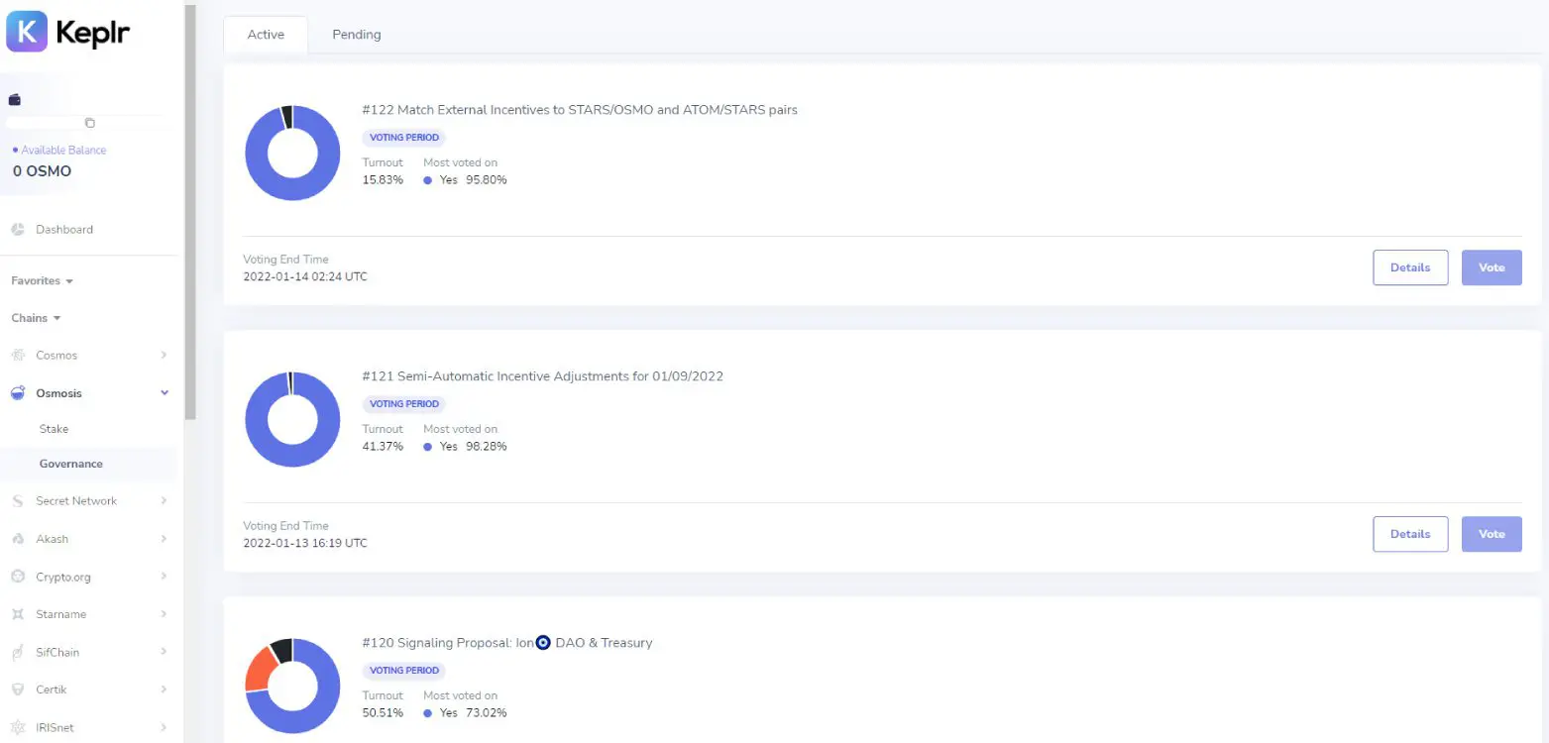The width and height of the screenshot is (1549, 743).
Task: Open Dashboard from the sidebar
Action: pos(64,230)
